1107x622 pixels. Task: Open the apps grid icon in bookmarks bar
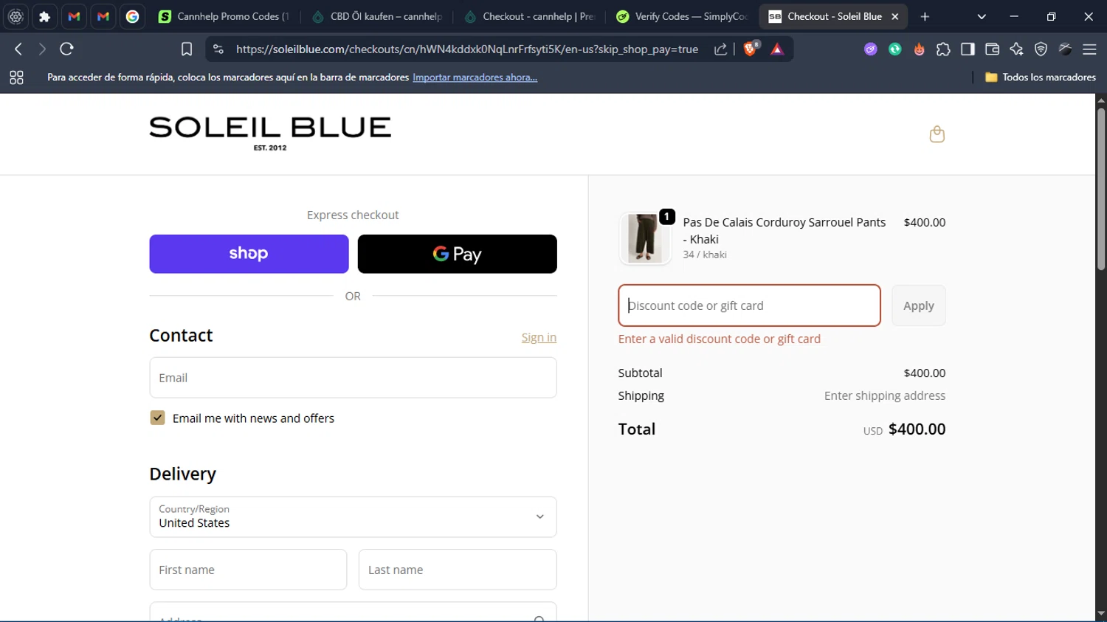click(16, 77)
